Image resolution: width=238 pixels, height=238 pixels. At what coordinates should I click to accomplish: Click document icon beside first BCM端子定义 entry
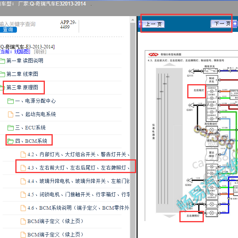(x=23, y=221)
